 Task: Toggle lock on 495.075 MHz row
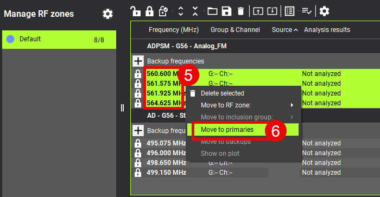pos(138,143)
